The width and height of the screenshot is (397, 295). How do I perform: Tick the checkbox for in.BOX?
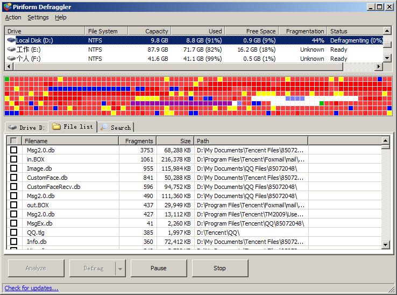coord(14,159)
